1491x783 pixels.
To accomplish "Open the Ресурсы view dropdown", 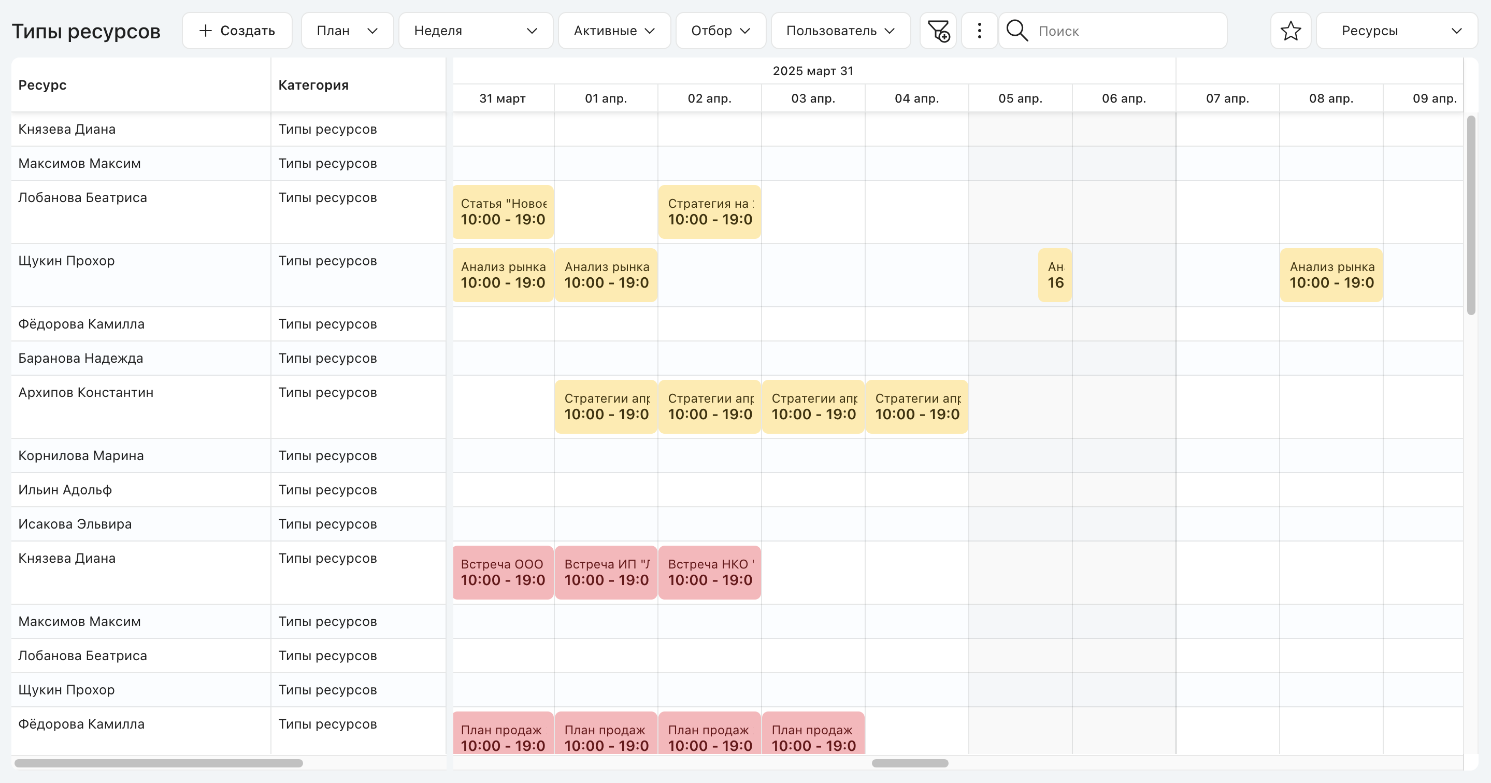I will tap(1396, 31).
